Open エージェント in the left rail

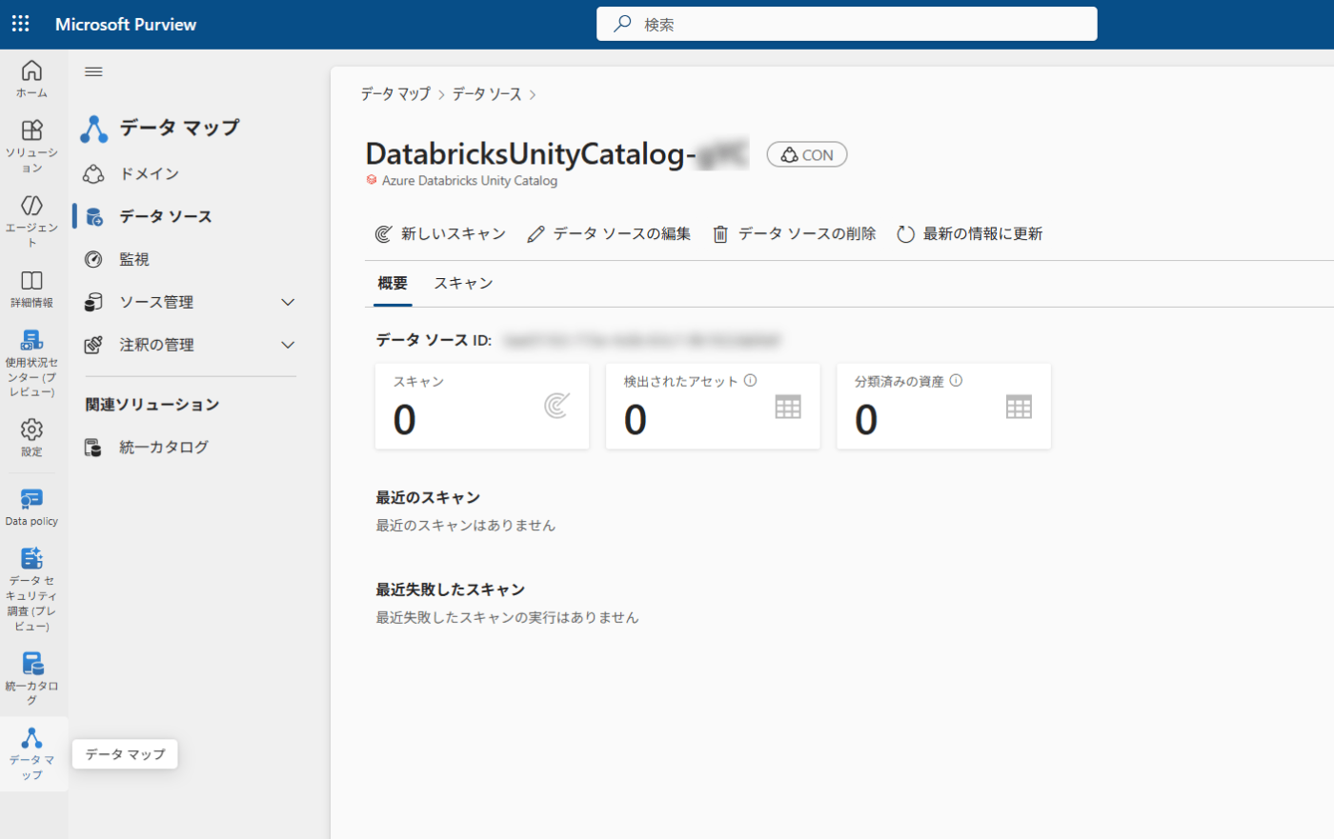click(x=31, y=221)
